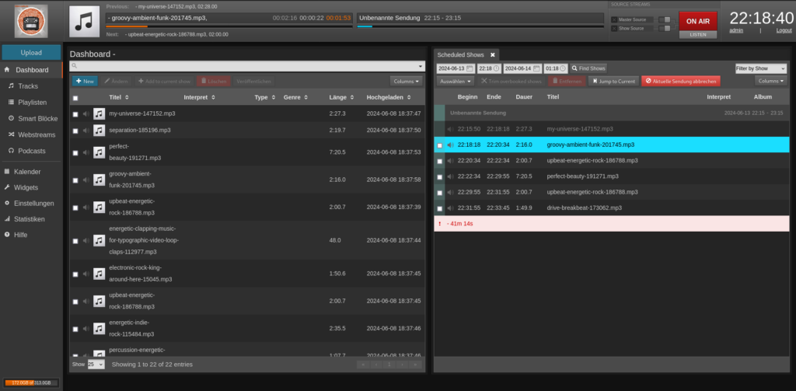The image size is (796, 391).
Task: Click Find Shows
Action: pos(588,68)
